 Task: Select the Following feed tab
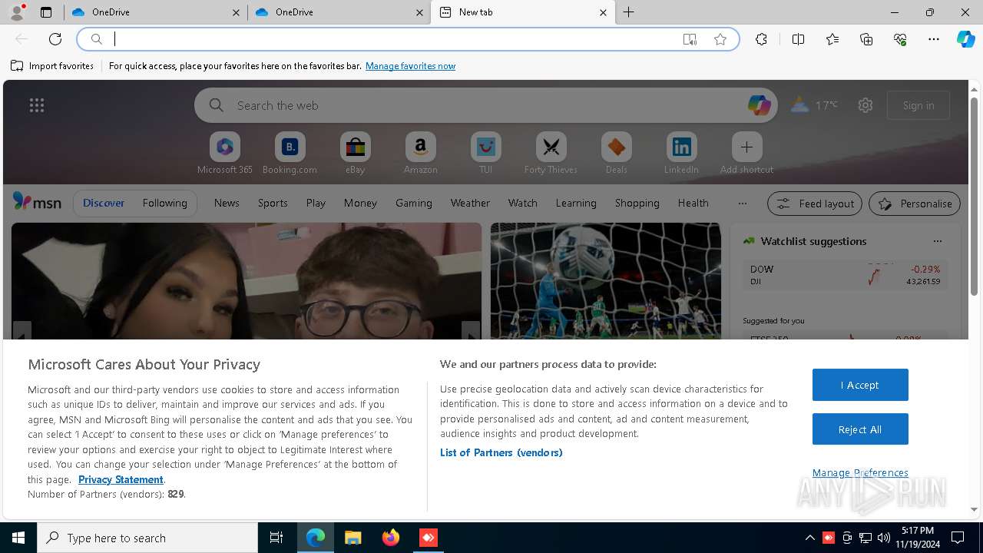(x=164, y=203)
